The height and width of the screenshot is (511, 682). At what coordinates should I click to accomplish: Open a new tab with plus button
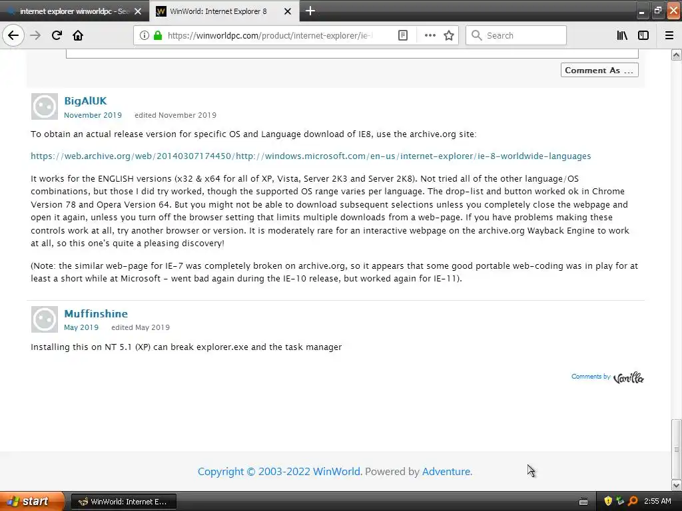(310, 11)
